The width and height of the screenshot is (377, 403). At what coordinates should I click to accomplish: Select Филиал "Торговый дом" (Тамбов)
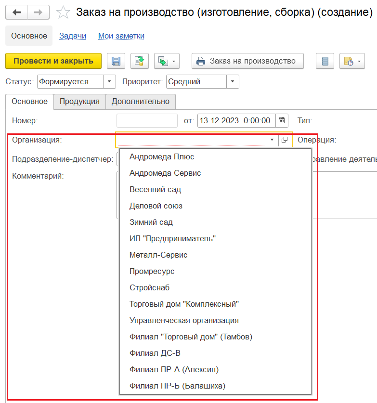[x=215, y=337]
